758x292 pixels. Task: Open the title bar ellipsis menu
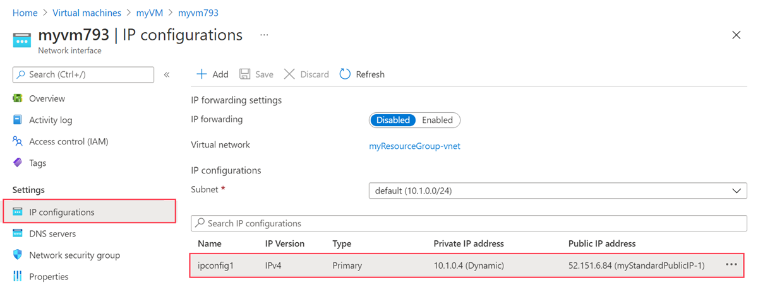pos(264,35)
